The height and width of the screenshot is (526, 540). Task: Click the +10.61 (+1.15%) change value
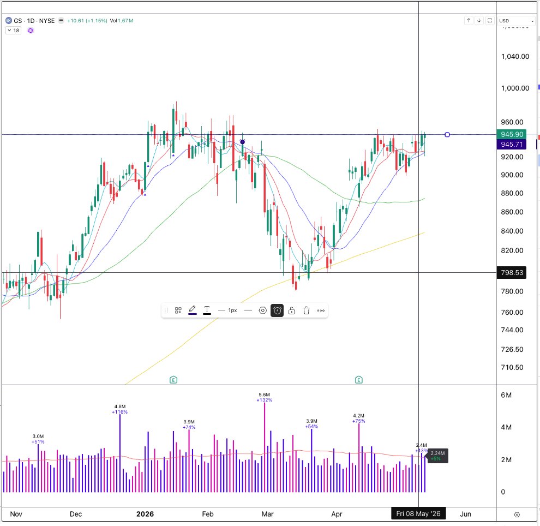(x=87, y=21)
